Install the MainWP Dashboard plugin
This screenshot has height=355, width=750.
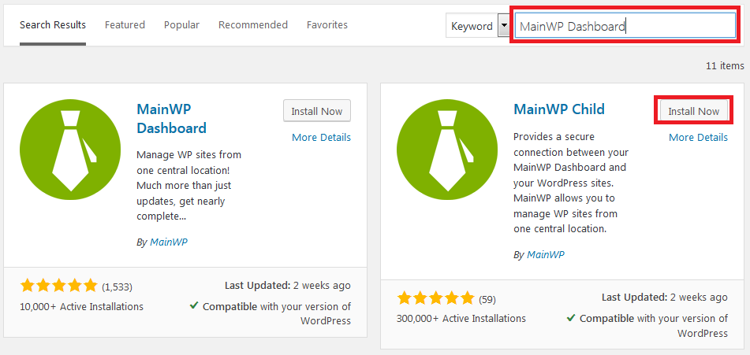[x=316, y=111]
